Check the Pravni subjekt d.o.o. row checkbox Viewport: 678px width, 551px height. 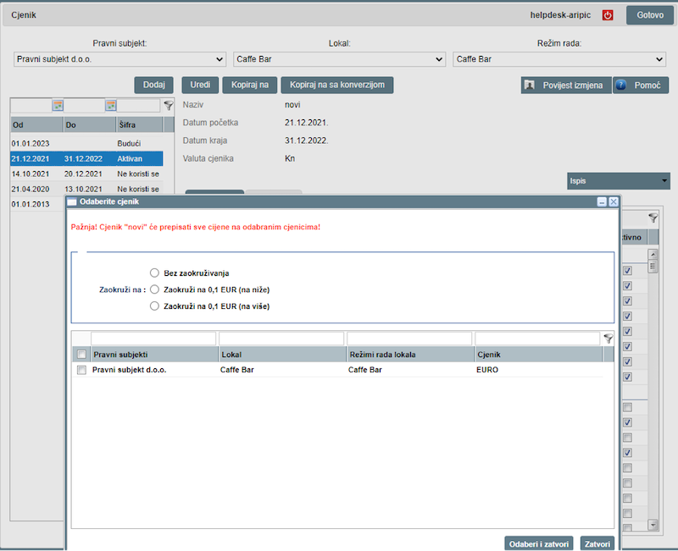tap(81, 370)
